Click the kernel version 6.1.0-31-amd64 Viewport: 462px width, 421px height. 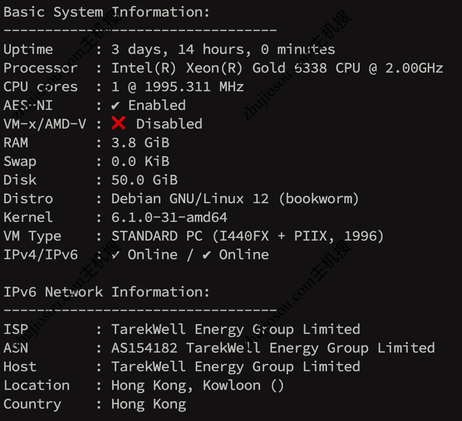point(169,217)
